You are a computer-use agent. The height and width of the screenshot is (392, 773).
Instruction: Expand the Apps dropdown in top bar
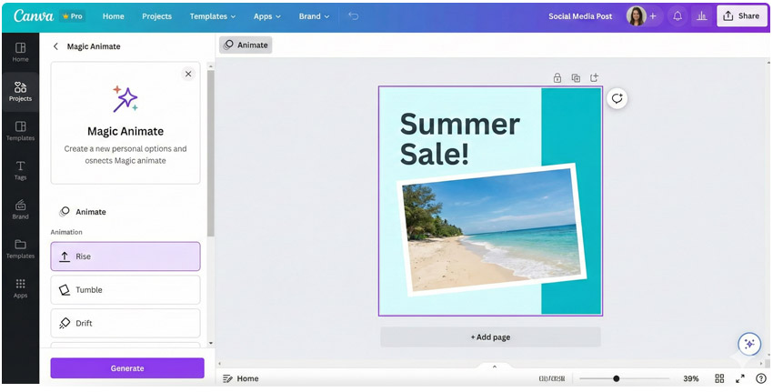coord(266,16)
